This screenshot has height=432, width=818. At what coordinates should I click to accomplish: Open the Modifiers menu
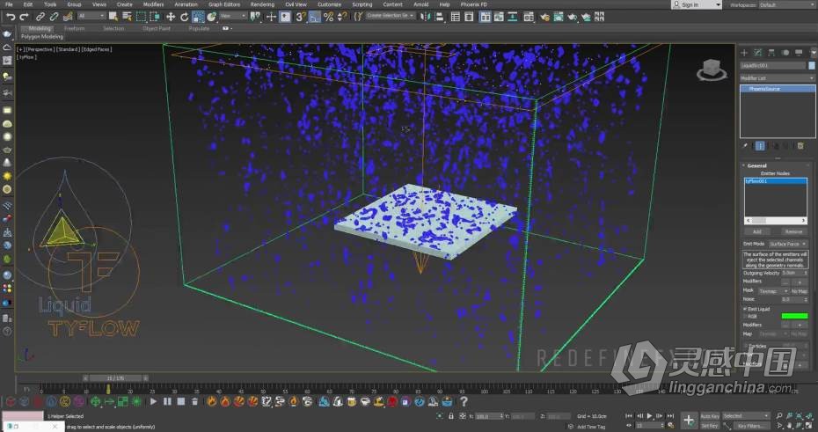coord(153,4)
